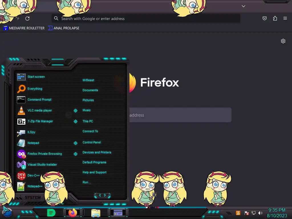Open the Firefox hamburger application menu
The height and width of the screenshot is (219, 292).
[285, 18]
